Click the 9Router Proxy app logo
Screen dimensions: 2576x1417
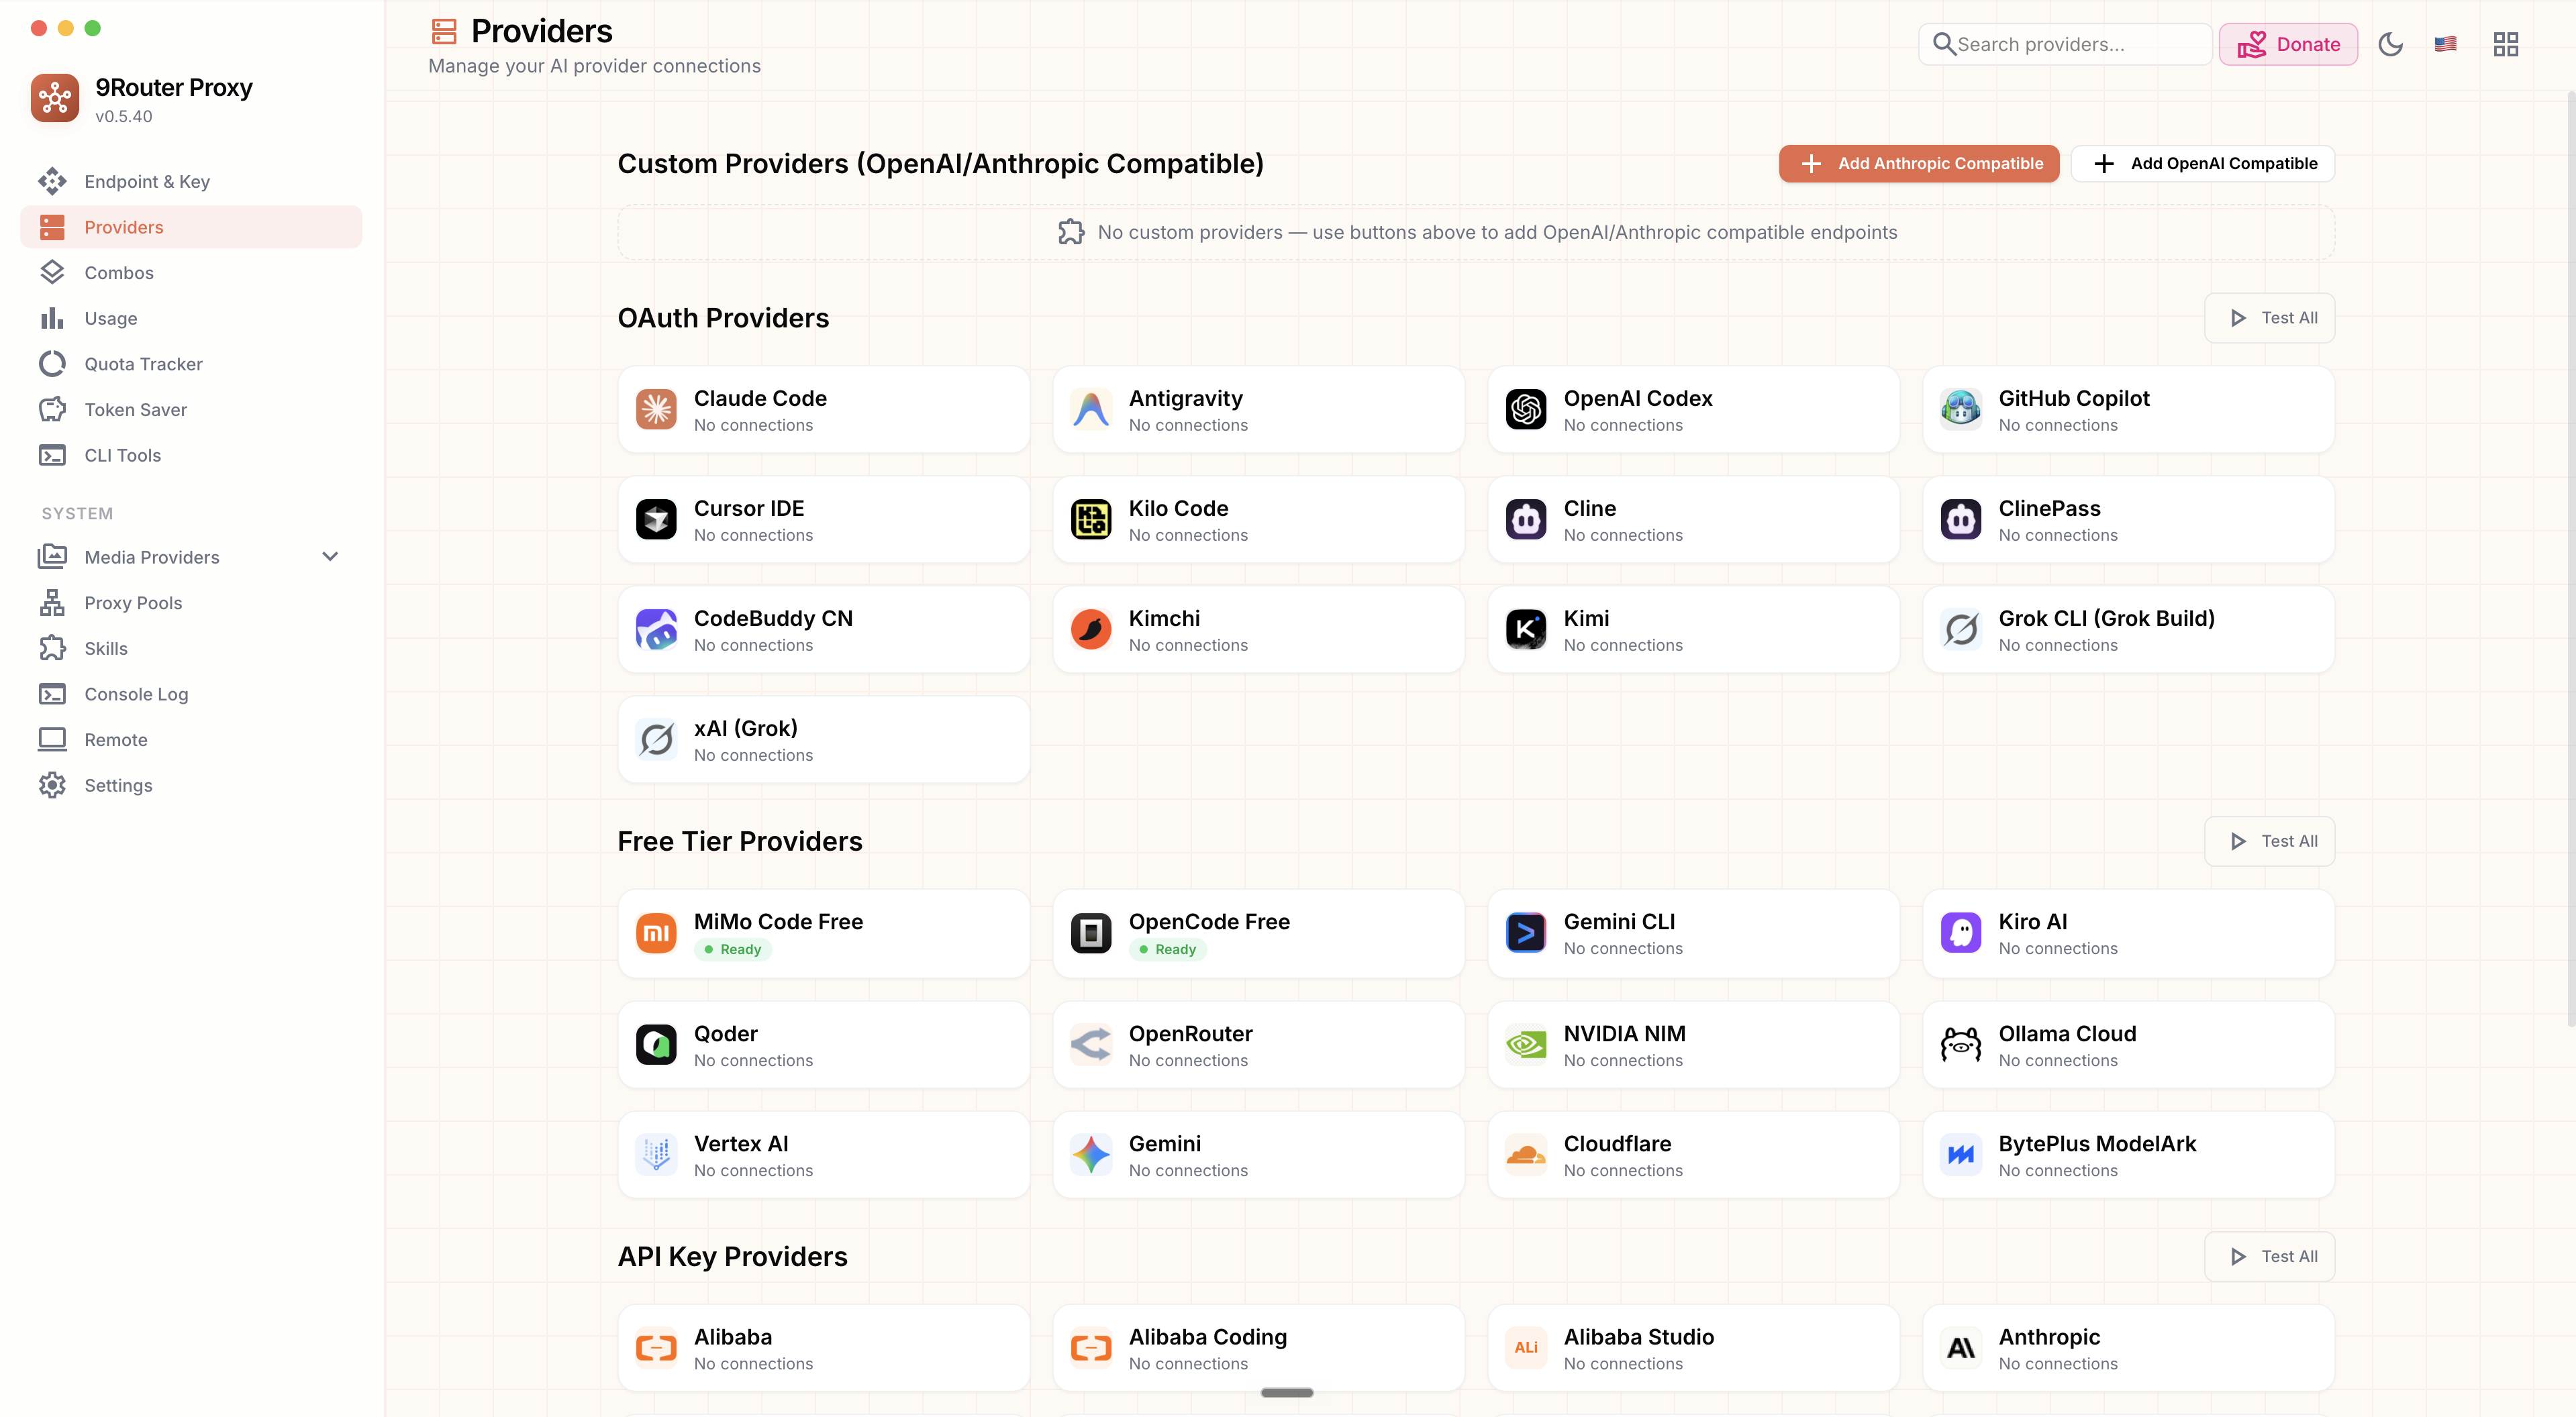tap(55, 98)
